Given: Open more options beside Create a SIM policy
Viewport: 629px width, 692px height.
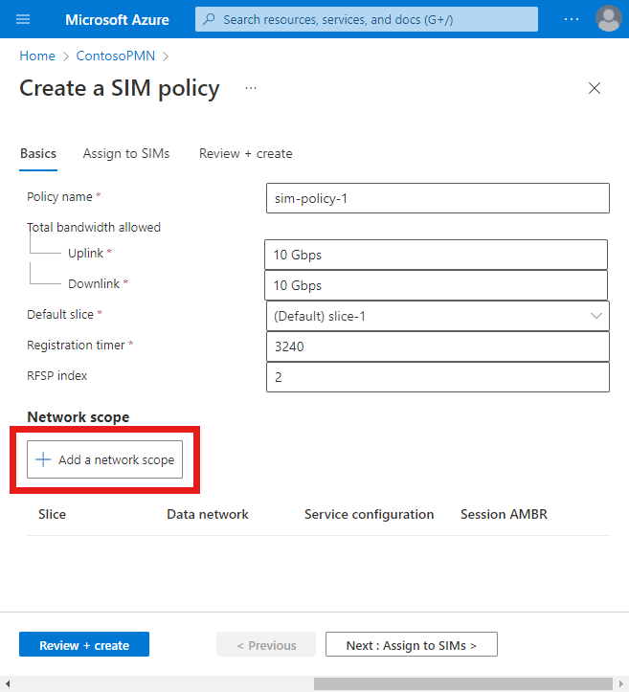Looking at the screenshot, I should (x=251, y=88).
